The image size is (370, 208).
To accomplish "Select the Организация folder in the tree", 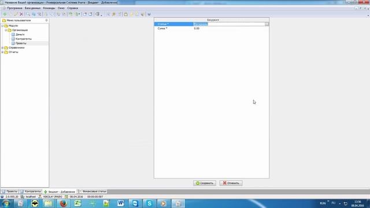I will (20, 30).
